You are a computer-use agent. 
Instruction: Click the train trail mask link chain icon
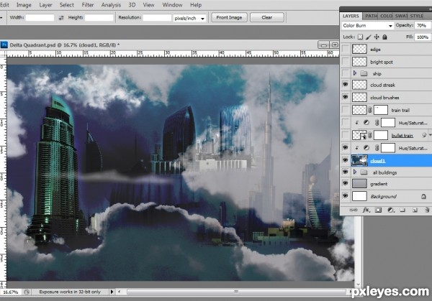click(370, 110)
